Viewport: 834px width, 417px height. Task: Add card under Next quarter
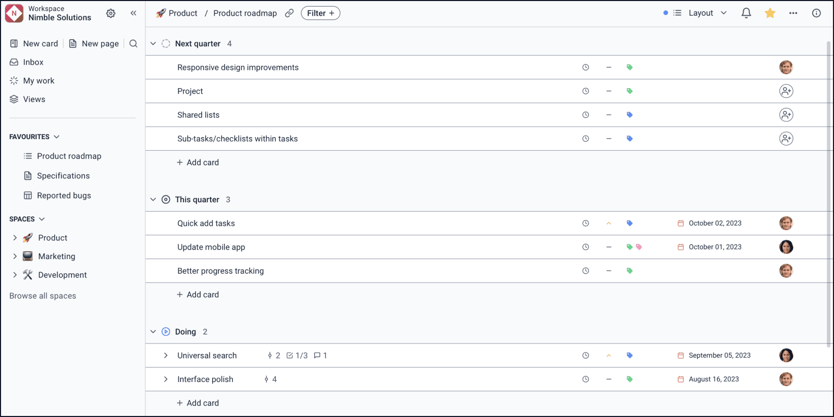tap(198, 163)
